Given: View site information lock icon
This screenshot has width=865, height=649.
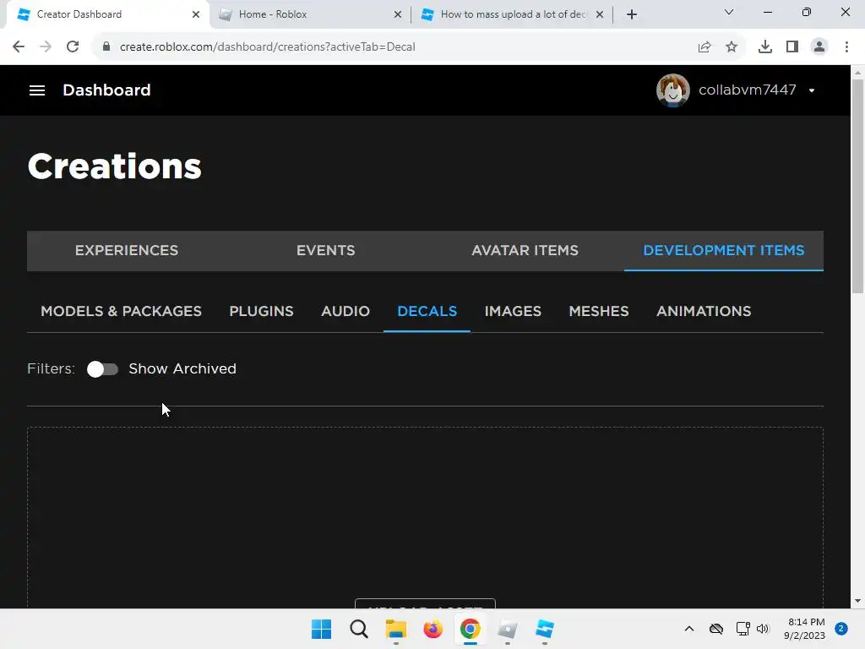Looking at the screenshot, I should (x=106, y=47).
